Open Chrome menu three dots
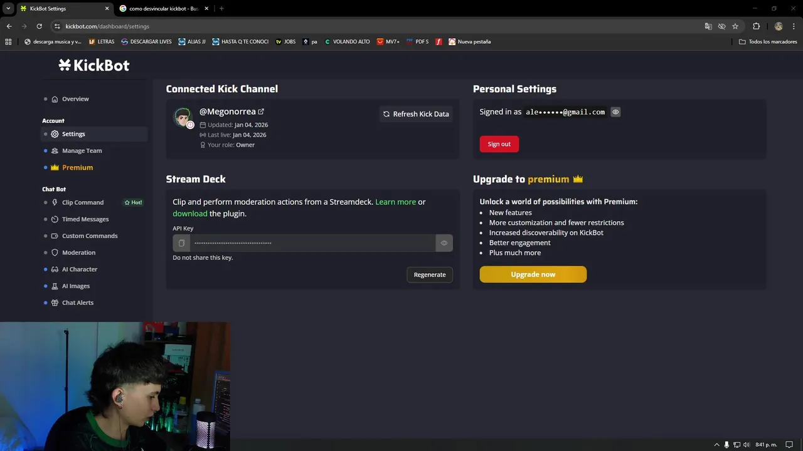The height and width of the screenshot is (451, 803). point(794,26)
